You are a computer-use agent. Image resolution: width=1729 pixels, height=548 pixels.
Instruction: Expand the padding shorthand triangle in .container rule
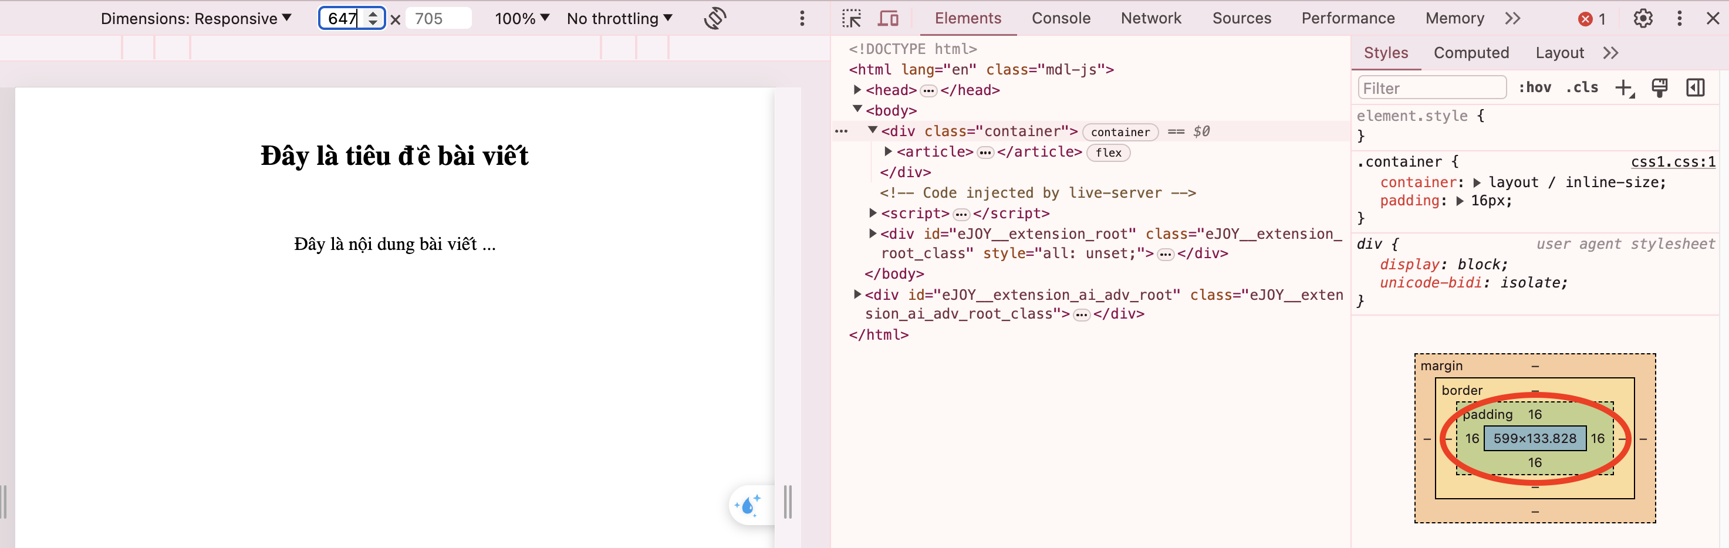[1459, 201]
